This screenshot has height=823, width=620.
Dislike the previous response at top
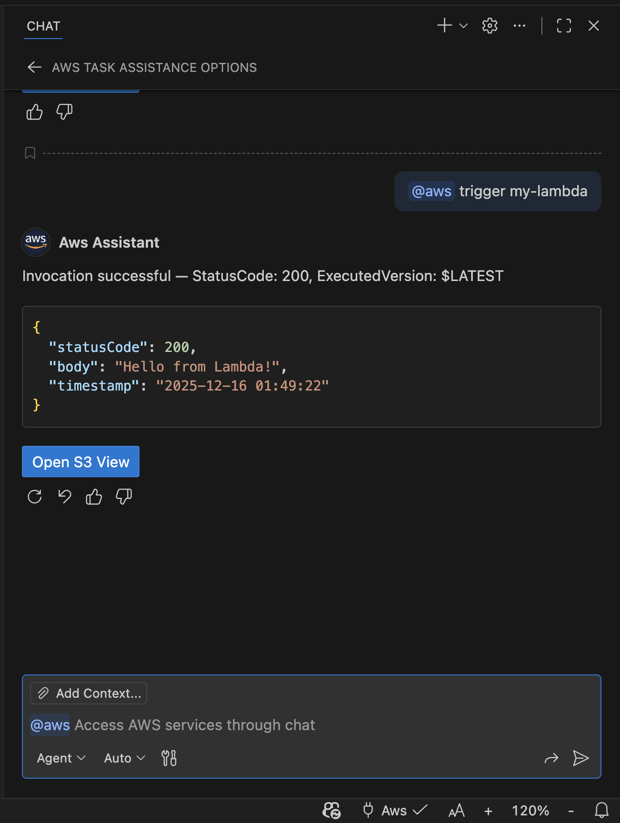(64, 112)
